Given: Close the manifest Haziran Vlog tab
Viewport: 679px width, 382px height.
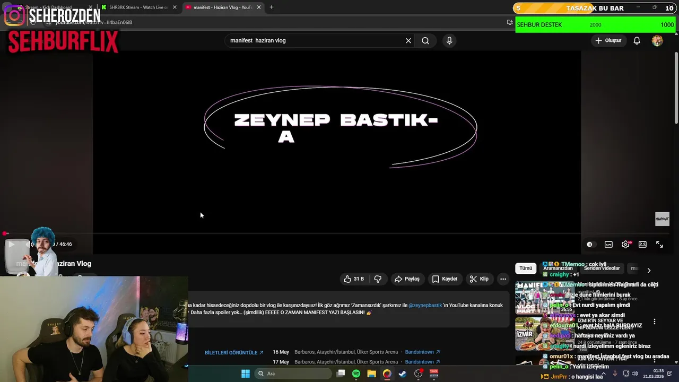Looking at the screenshot, I should pos(259,7).
